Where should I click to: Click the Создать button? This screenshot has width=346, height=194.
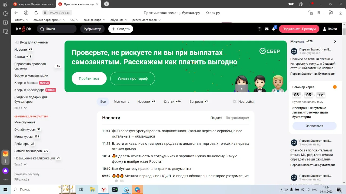coord(121,29)
